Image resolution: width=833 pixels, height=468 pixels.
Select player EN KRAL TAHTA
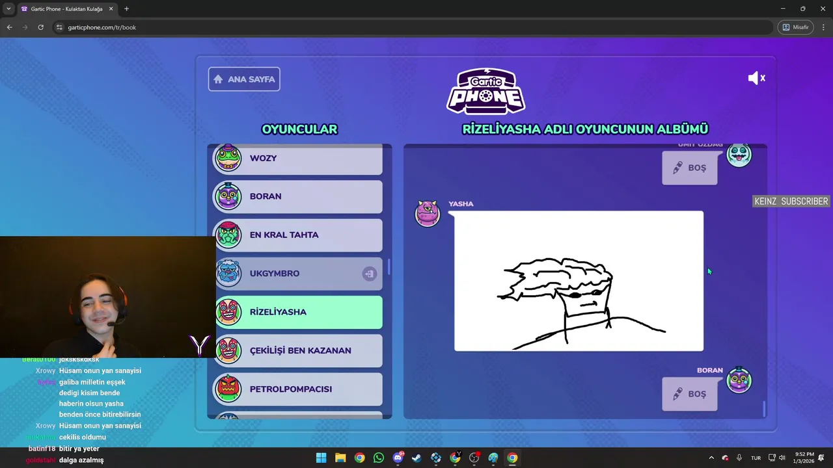(299, 235)
